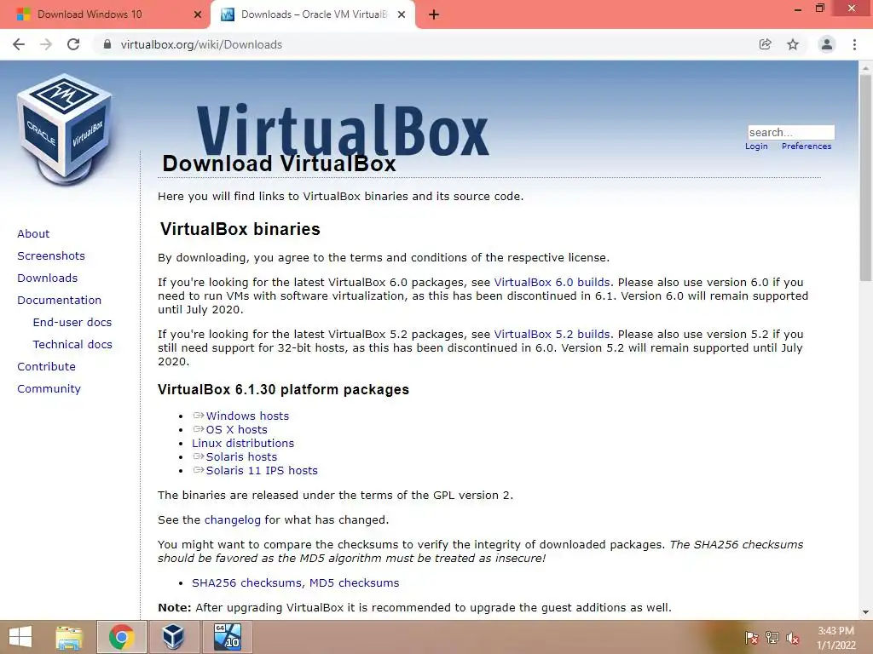873x654 pixels.
Task: Select the Downloads – Oracle VM VirtualBox tab
Action: click(x=314, y=14)
